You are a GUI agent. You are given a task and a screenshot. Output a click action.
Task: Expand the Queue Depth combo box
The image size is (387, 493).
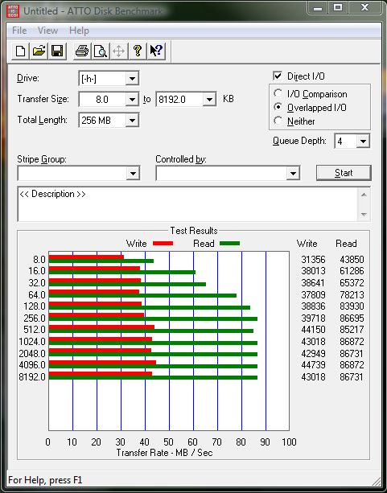point(363,142)
